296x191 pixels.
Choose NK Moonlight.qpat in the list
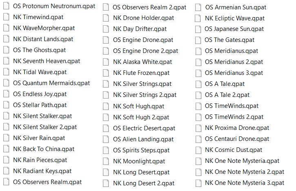[x=139, y=161]
